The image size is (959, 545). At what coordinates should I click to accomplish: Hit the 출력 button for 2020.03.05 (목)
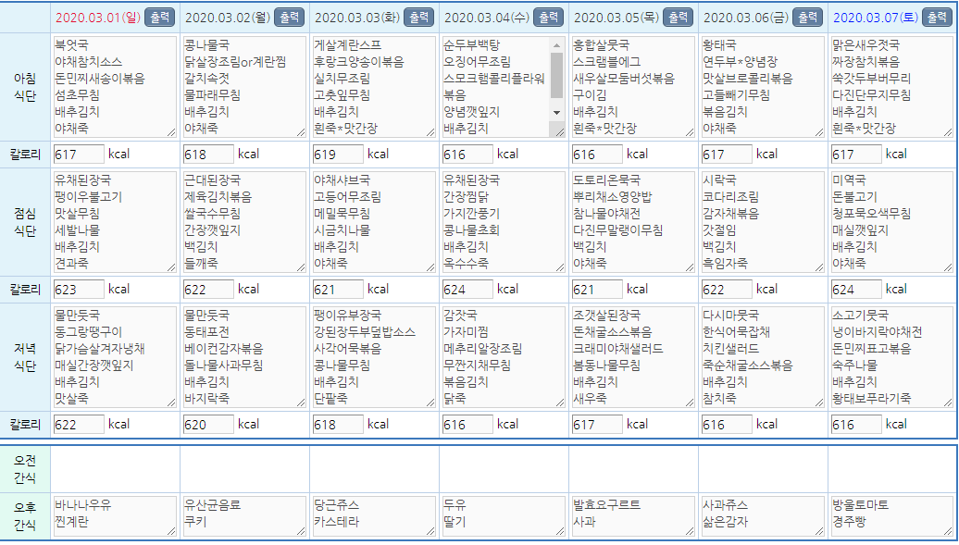(x=679, y=18)
